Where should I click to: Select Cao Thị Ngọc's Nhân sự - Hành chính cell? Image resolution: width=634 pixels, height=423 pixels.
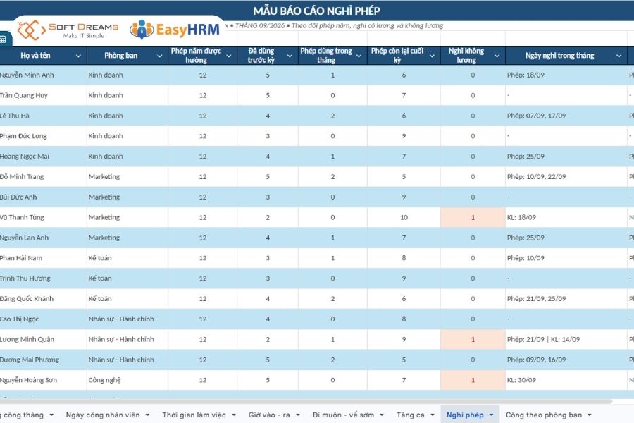coord(128,319)
